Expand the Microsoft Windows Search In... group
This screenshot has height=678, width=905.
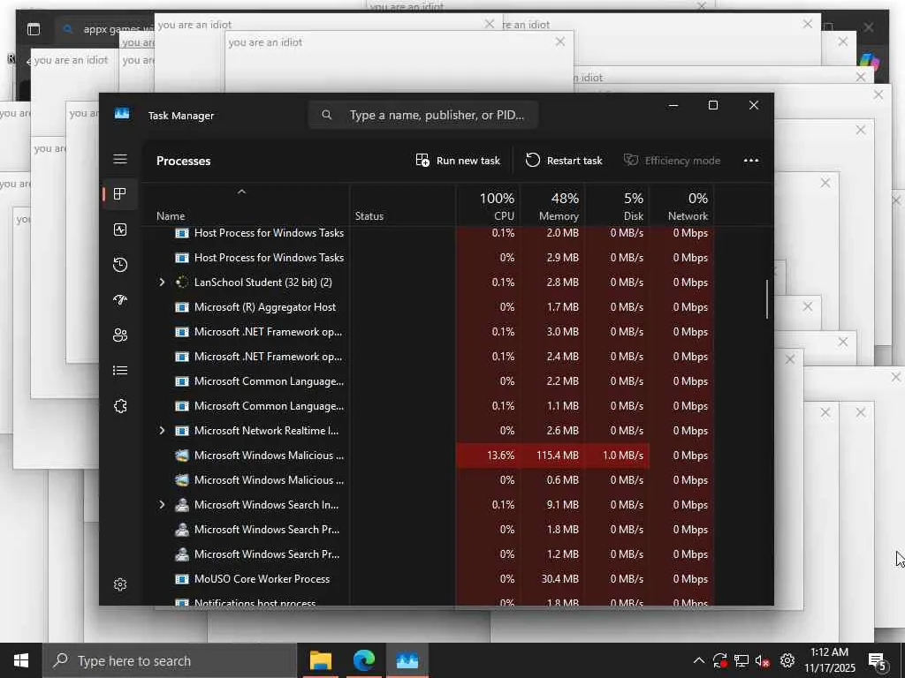pos(162,504)
